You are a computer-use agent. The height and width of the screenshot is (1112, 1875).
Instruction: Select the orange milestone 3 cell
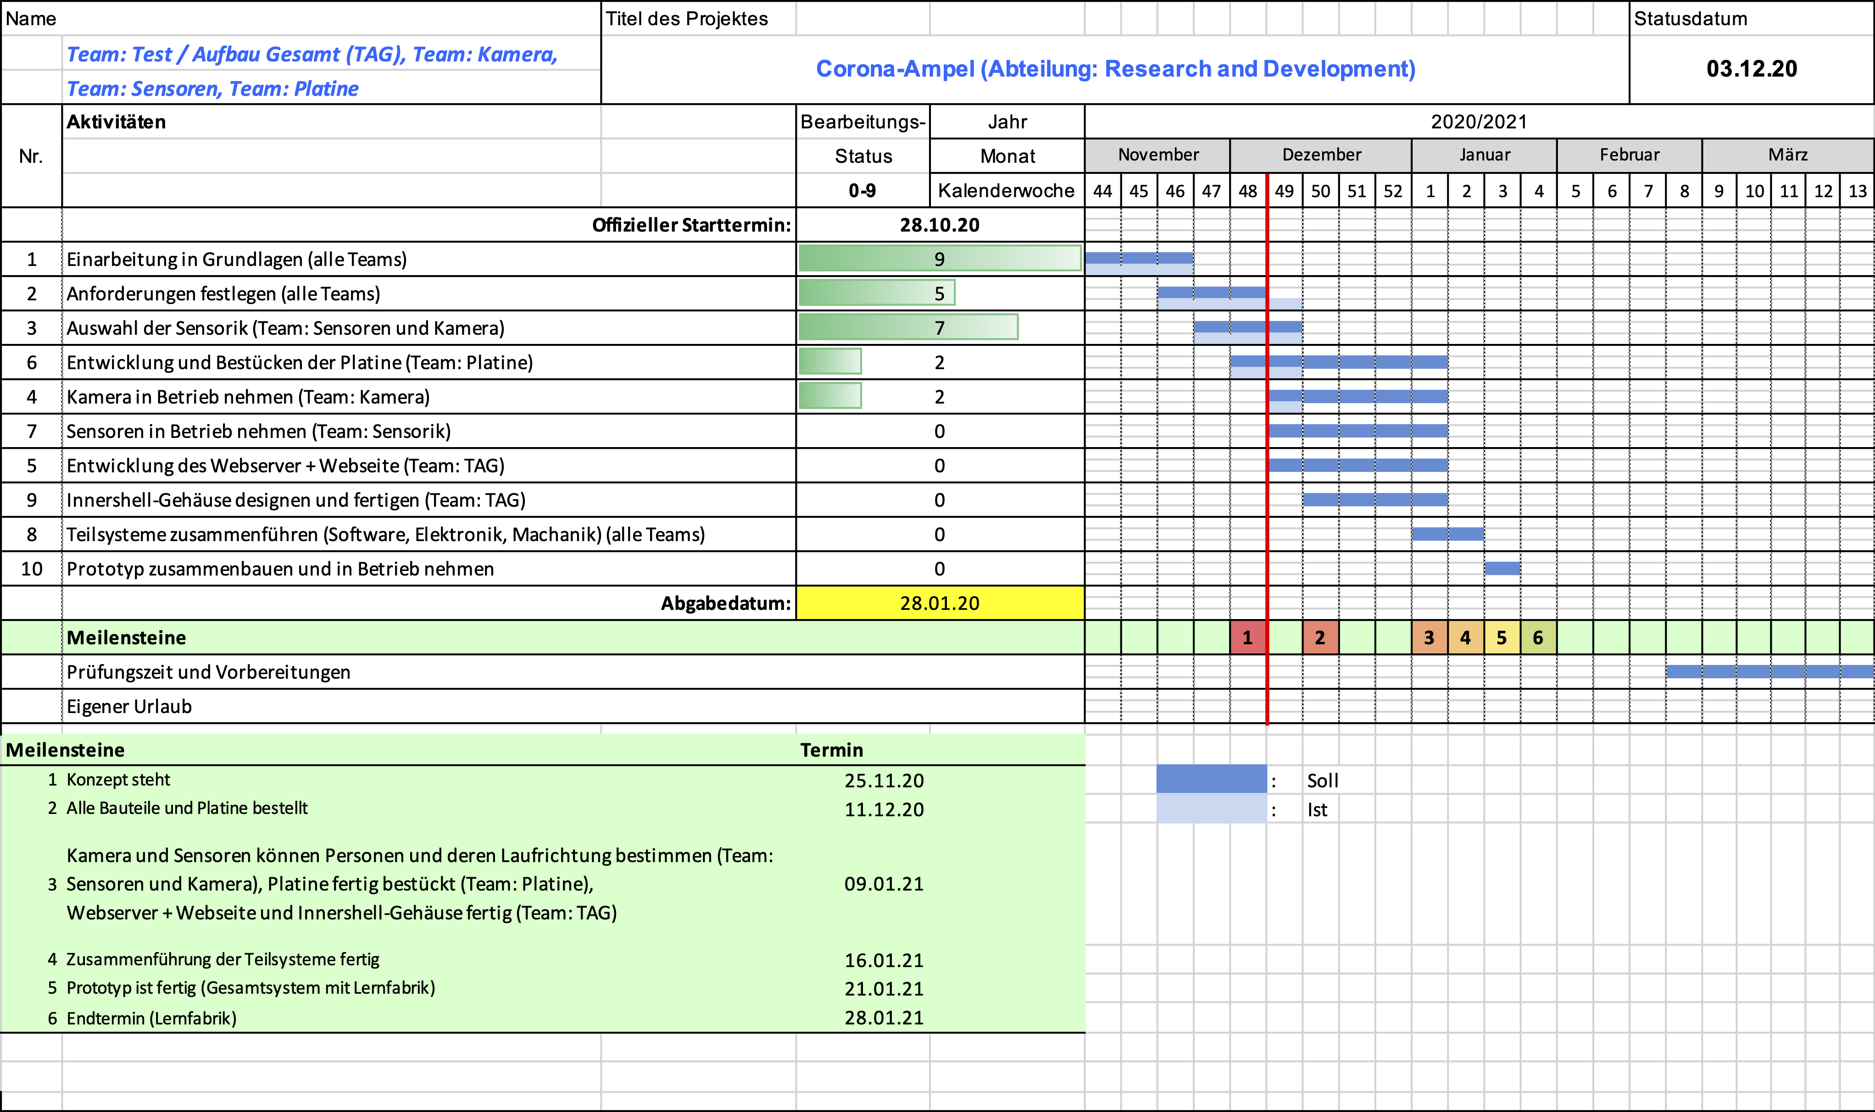click(x=1429, y=638)
